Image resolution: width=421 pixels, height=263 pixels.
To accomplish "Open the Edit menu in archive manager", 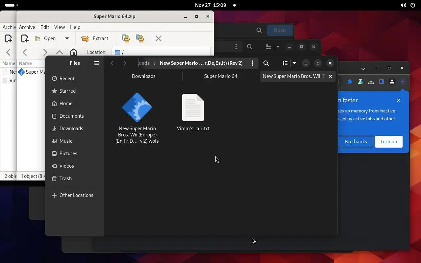I will point(45,27).
